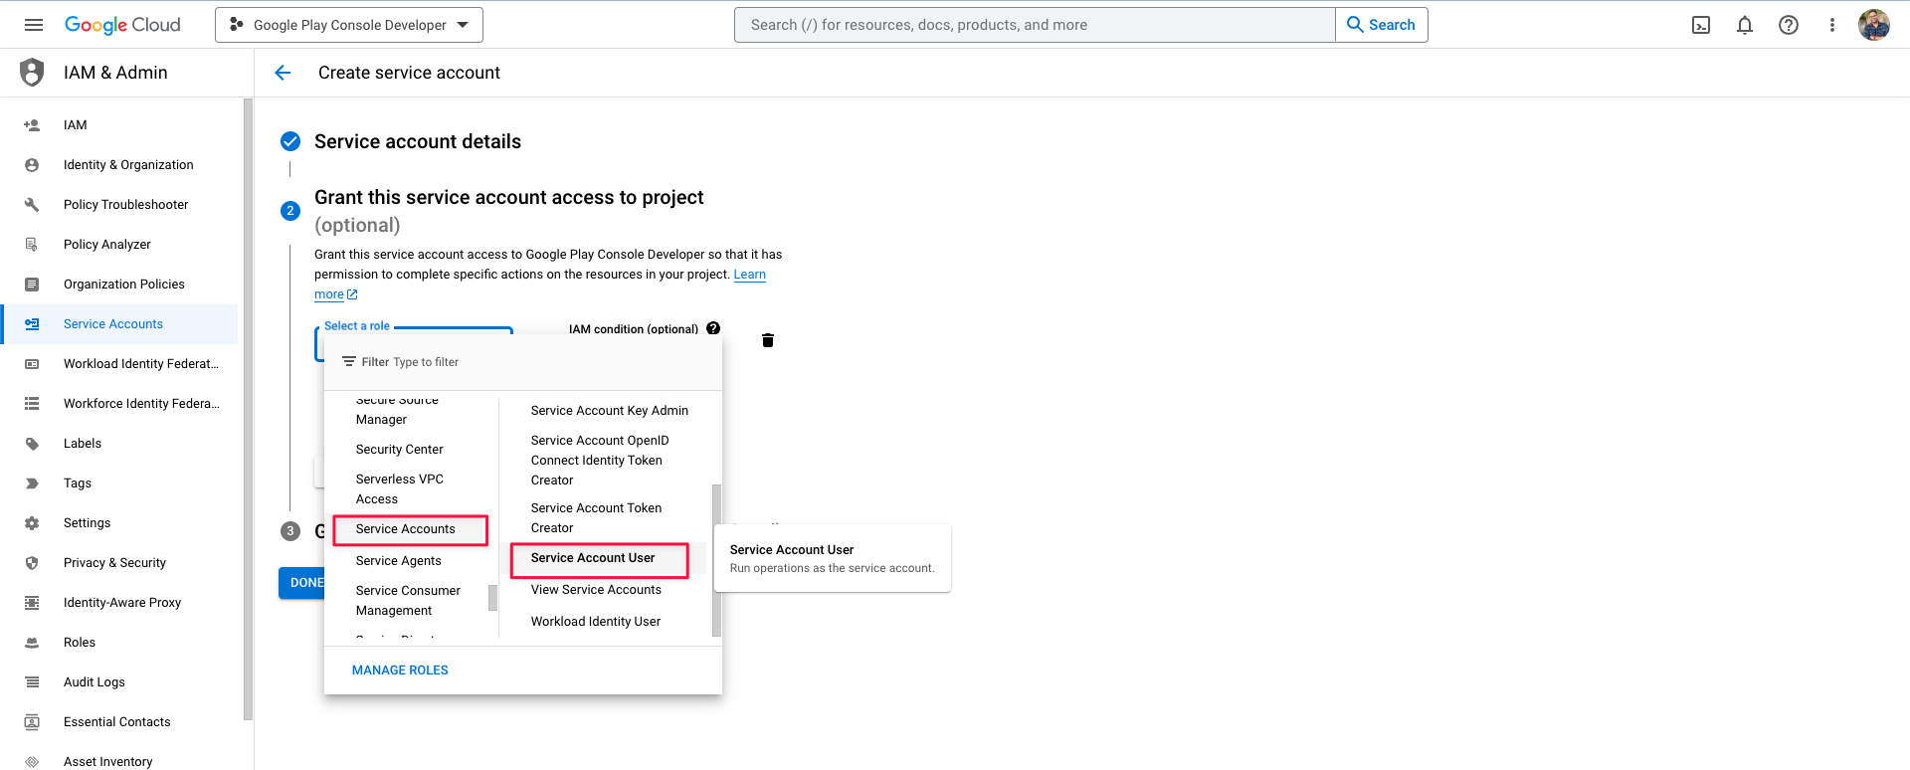Select Service Agents category
This screenshot has height=770, width=1910.
click(x=399, y=561)
